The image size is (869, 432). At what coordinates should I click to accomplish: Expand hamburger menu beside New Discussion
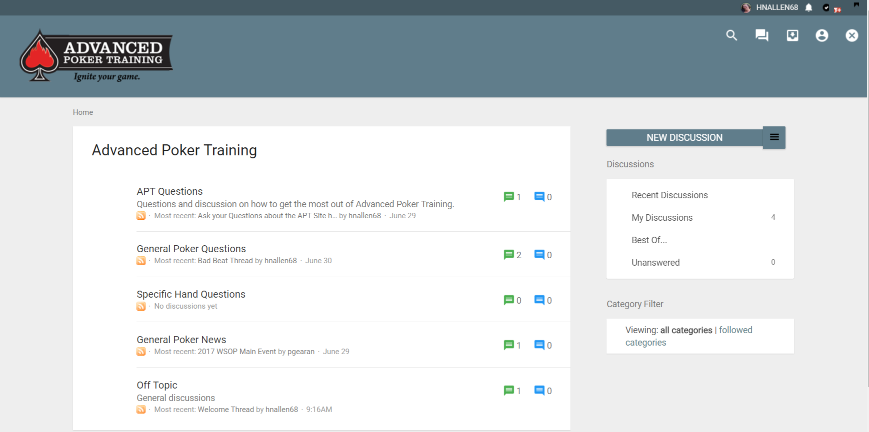point(774,137)
